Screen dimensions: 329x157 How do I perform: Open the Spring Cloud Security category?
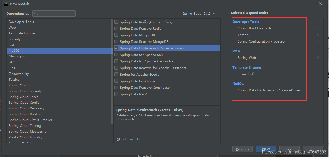coord(59,91)
